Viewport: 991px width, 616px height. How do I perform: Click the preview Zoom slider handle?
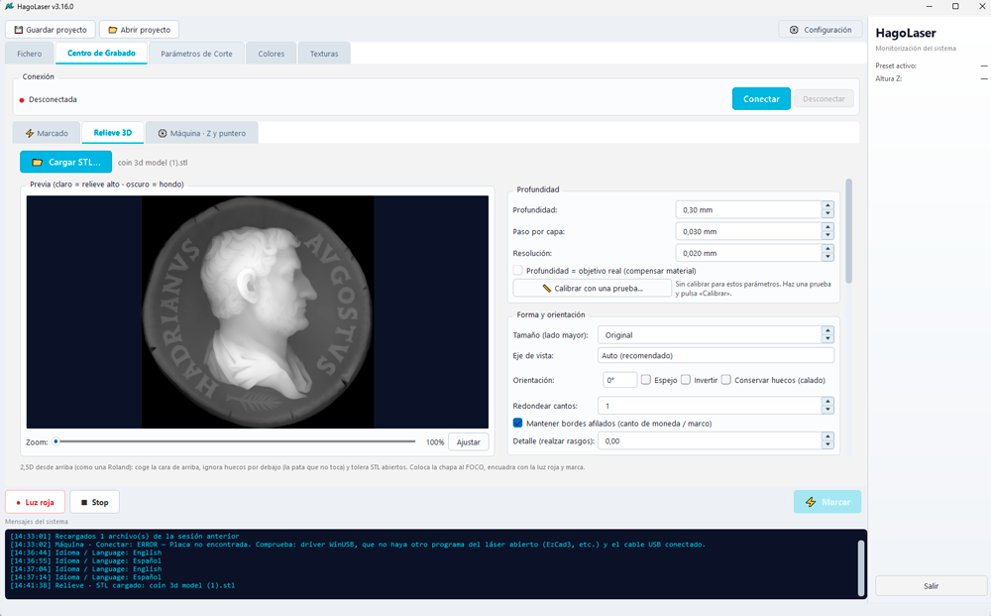pos(55,441)
